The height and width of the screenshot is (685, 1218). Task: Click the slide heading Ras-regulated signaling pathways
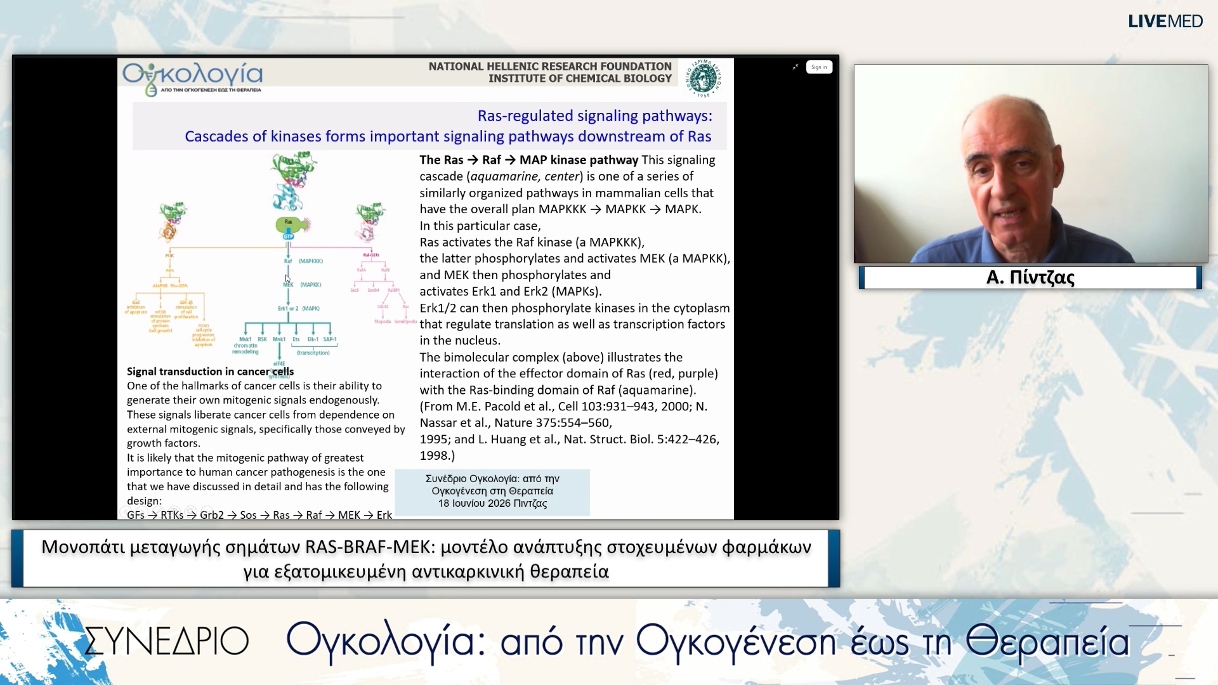[x=594, y=115]
